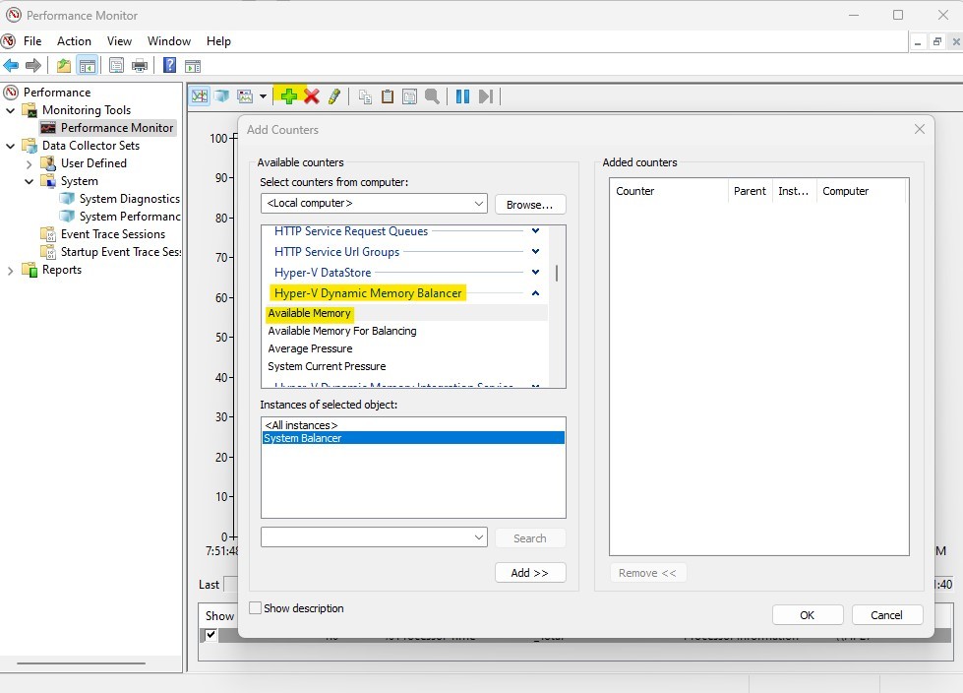Open graph Properties via the properties icon
The width and height of the screenshot is (963, 693).
409,95
